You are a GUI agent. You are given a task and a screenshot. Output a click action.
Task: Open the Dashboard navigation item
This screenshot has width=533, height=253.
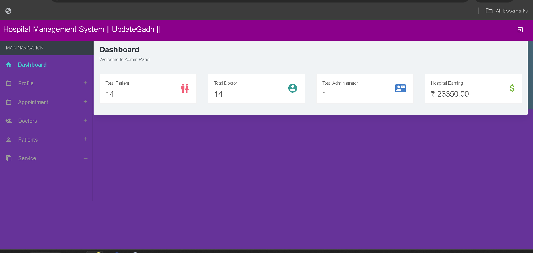[x=32, y=65]
